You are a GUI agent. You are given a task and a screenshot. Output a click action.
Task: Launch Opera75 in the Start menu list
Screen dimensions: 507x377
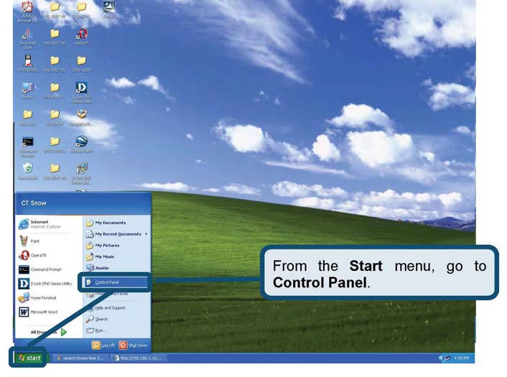32,256
